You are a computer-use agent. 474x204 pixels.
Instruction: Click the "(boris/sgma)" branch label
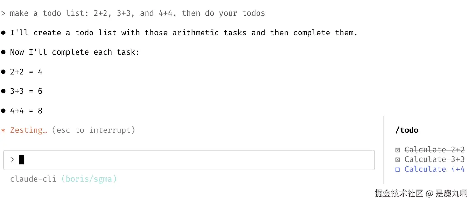(x=89, y=179)
